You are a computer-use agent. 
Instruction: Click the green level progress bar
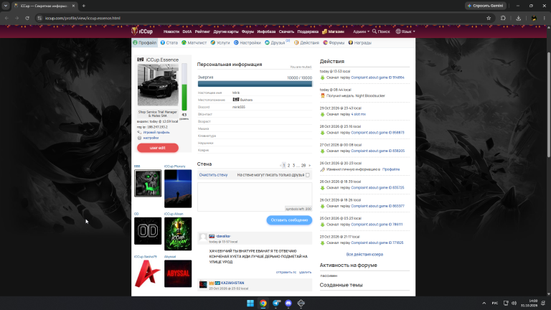[184, 87]
